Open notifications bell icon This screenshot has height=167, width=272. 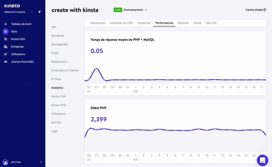pyautogui.click(x=40, y=12)
